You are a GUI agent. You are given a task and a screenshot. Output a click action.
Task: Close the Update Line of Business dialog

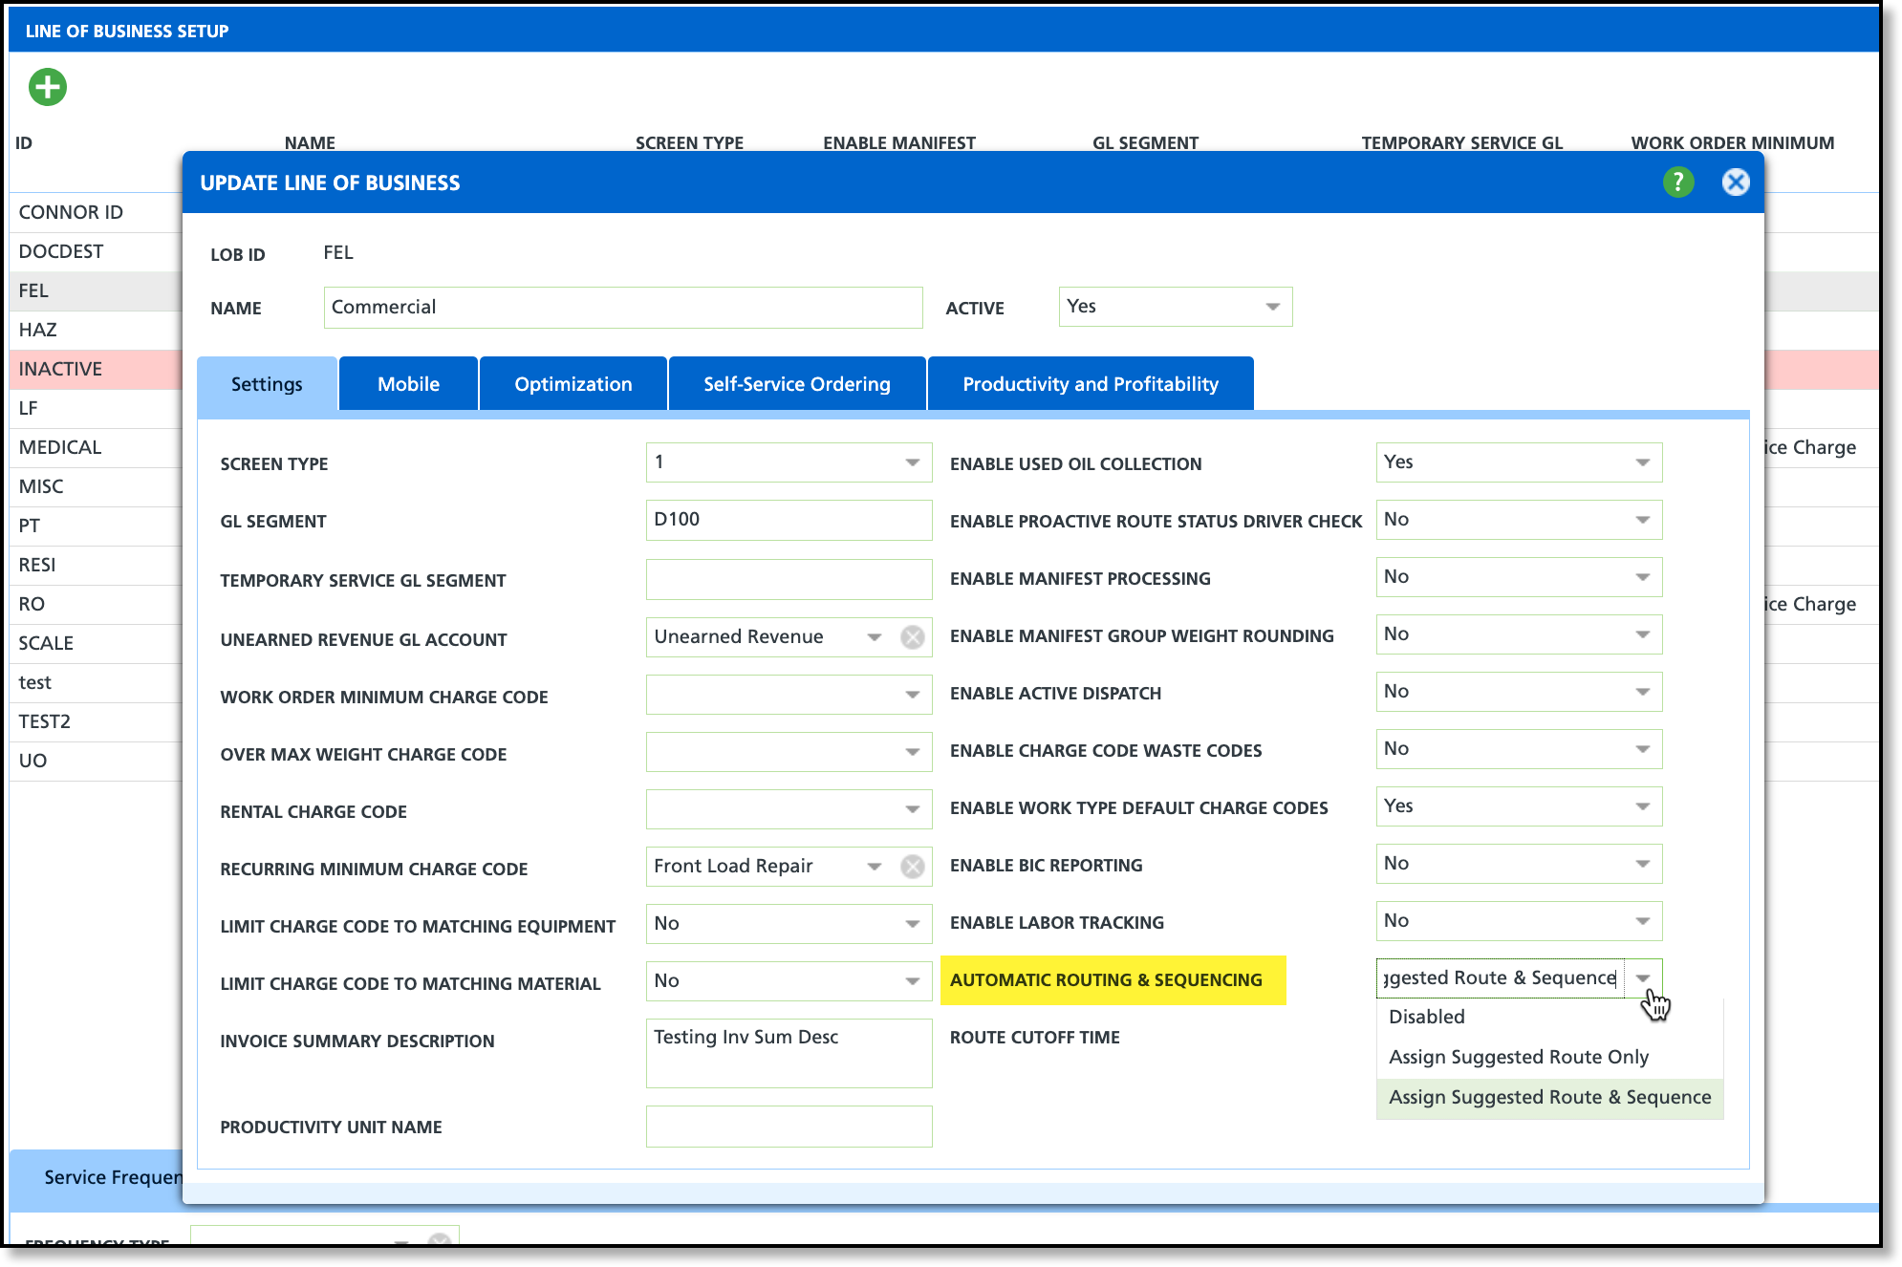point(1735,182)
